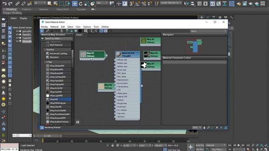Viewport: 269px width, 151px height.
Task: Click Delete Selected trash icon in Slate
Action: [62, 31]
